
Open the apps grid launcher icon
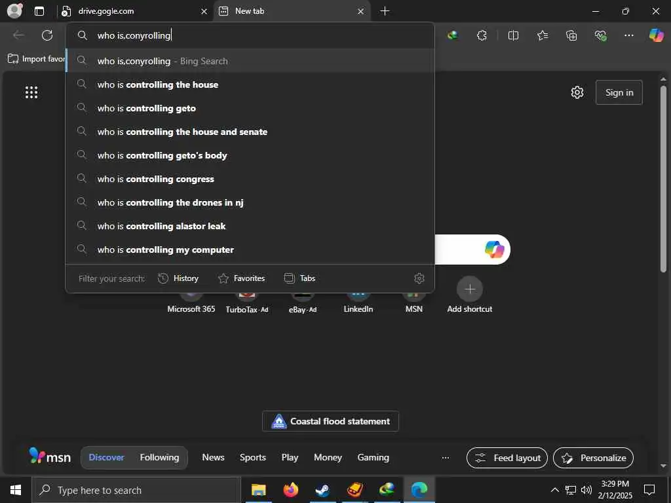click(31, 92)
